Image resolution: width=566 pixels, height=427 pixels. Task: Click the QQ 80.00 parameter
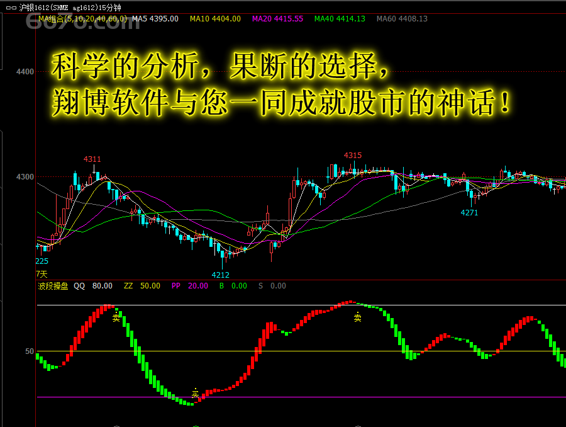(93, 286)
